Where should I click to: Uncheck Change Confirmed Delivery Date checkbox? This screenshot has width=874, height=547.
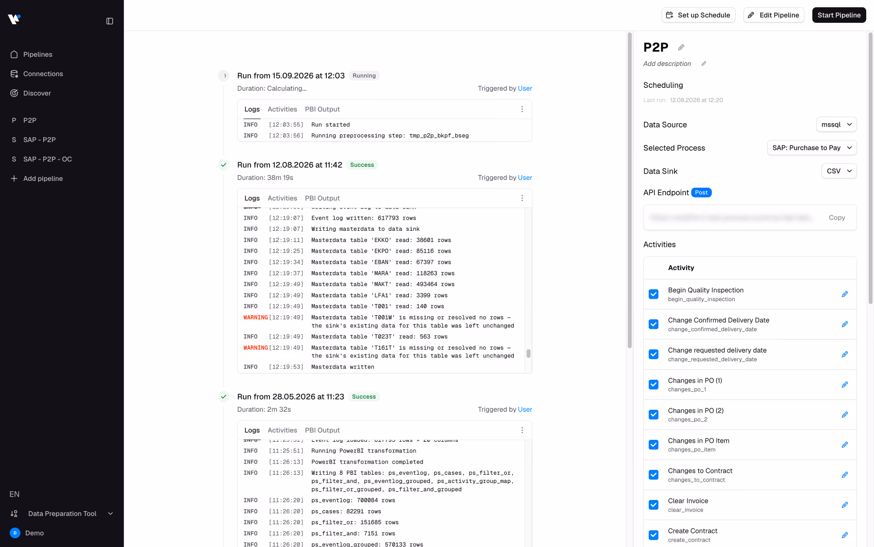(x=654, y=324)
